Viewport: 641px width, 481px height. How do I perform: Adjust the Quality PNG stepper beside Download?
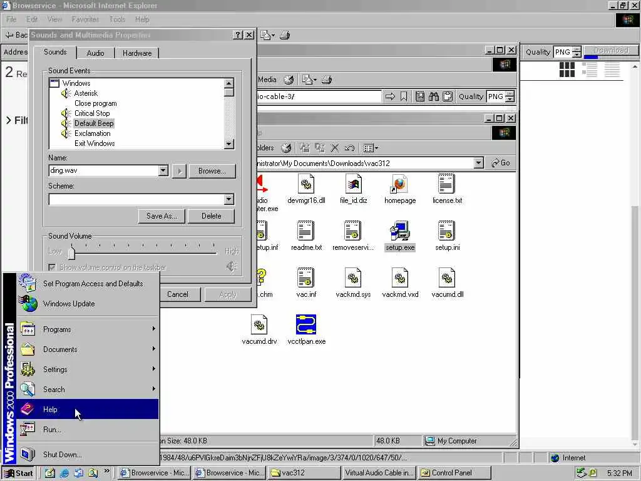point(577,52)
